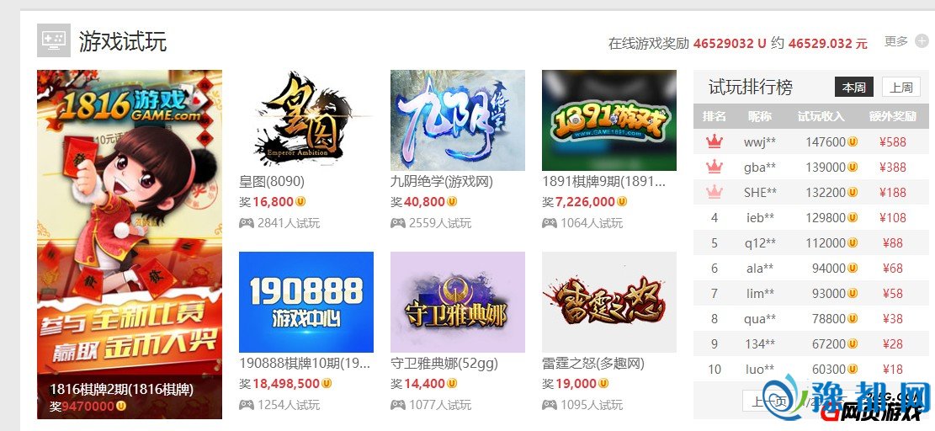Click the gamepad icon beside 1095人试玩
The height and width of the screenshot is (431, 935).
pos(550,405)
